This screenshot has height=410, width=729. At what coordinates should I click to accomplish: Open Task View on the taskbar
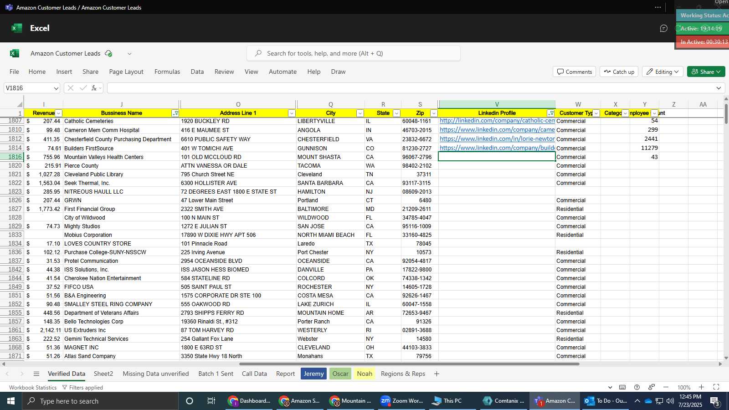[211, 401]
